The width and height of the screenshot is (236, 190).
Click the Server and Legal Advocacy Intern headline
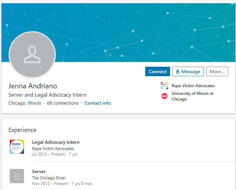point(47,95)
